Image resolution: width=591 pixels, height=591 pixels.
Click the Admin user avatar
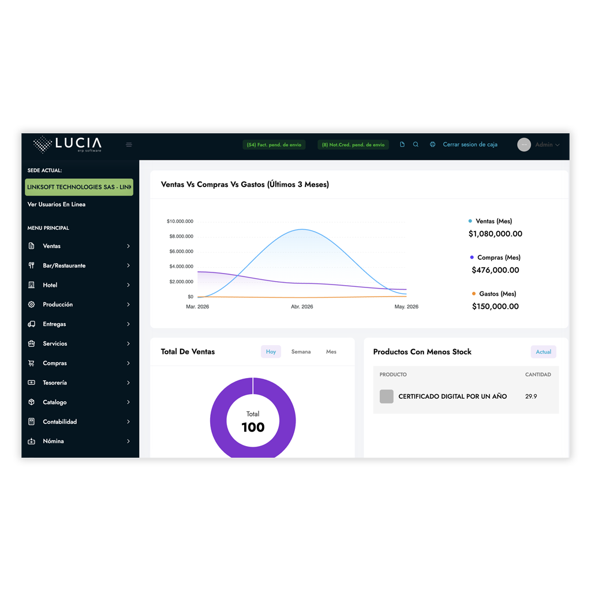(x=524, y=145)
